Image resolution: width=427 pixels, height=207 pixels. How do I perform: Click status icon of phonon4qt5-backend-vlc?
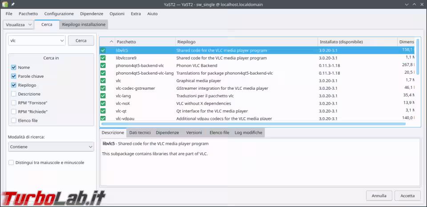pos(103,66)
